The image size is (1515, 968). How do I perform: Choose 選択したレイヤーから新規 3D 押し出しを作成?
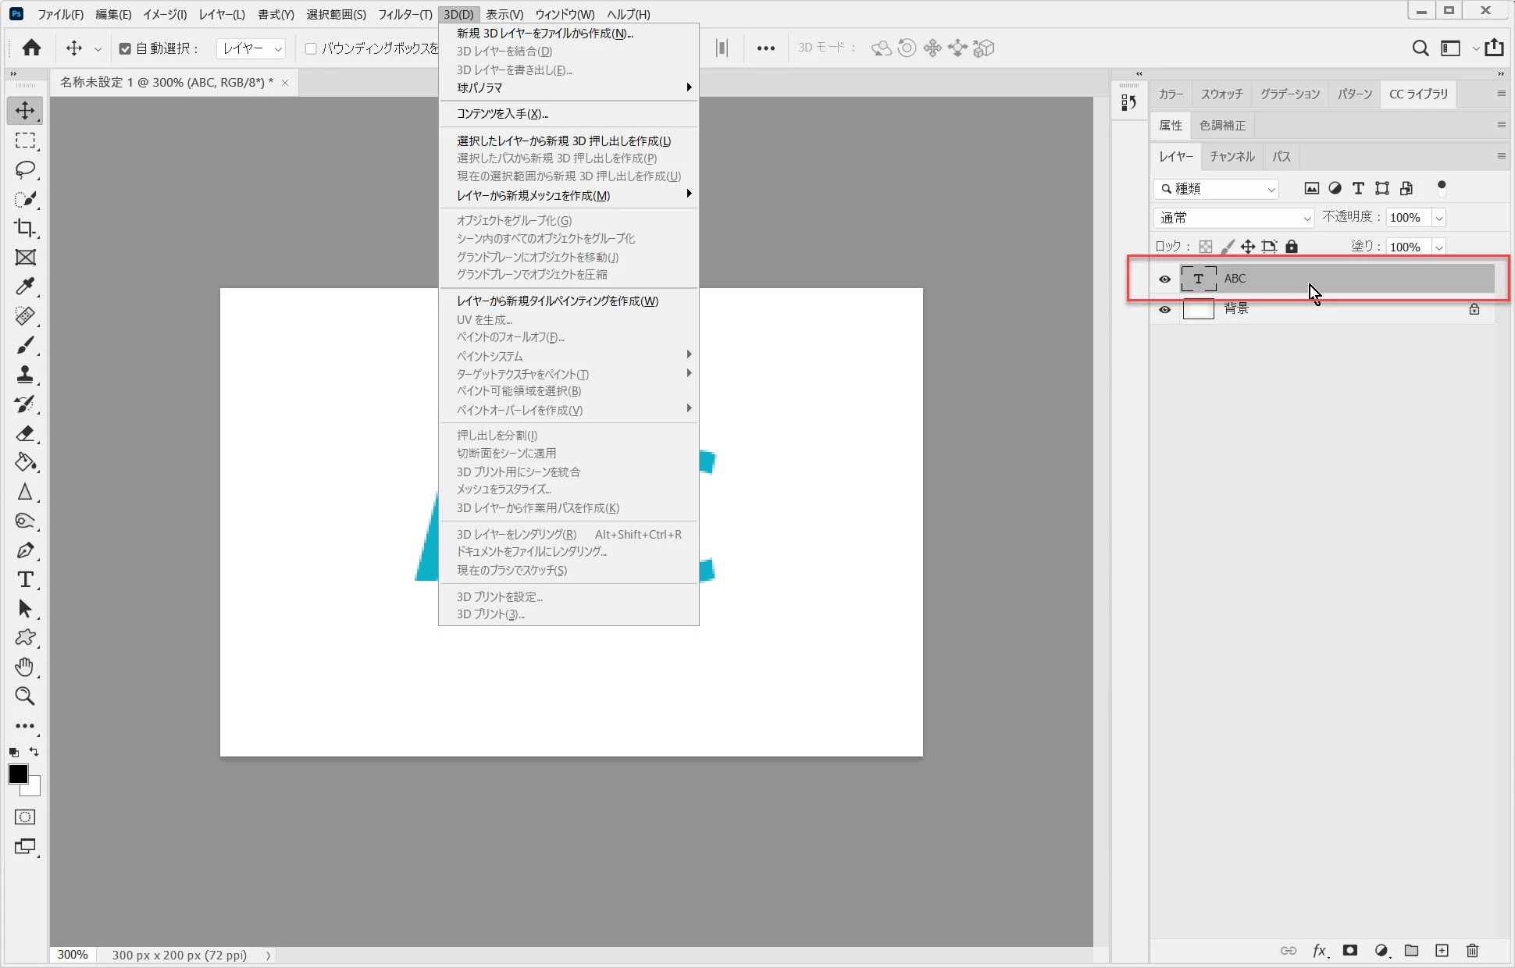tap(563, 141)
